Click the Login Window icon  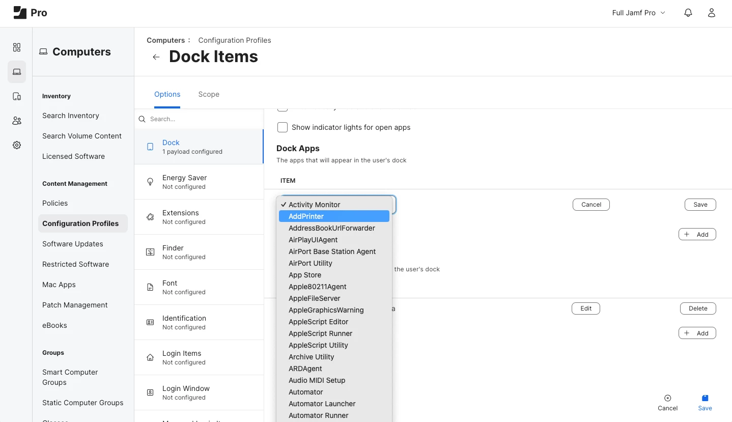(150, 392)
